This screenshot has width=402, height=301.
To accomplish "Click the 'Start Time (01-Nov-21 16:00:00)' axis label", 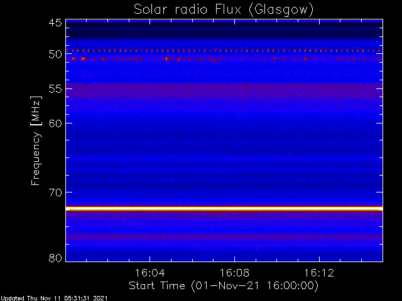I will click(x=224, y=286).
